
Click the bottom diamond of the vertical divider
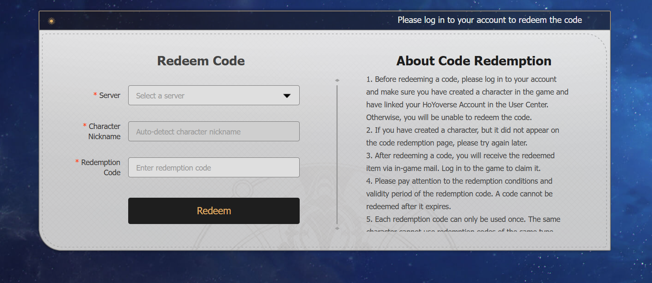point(337,228)
